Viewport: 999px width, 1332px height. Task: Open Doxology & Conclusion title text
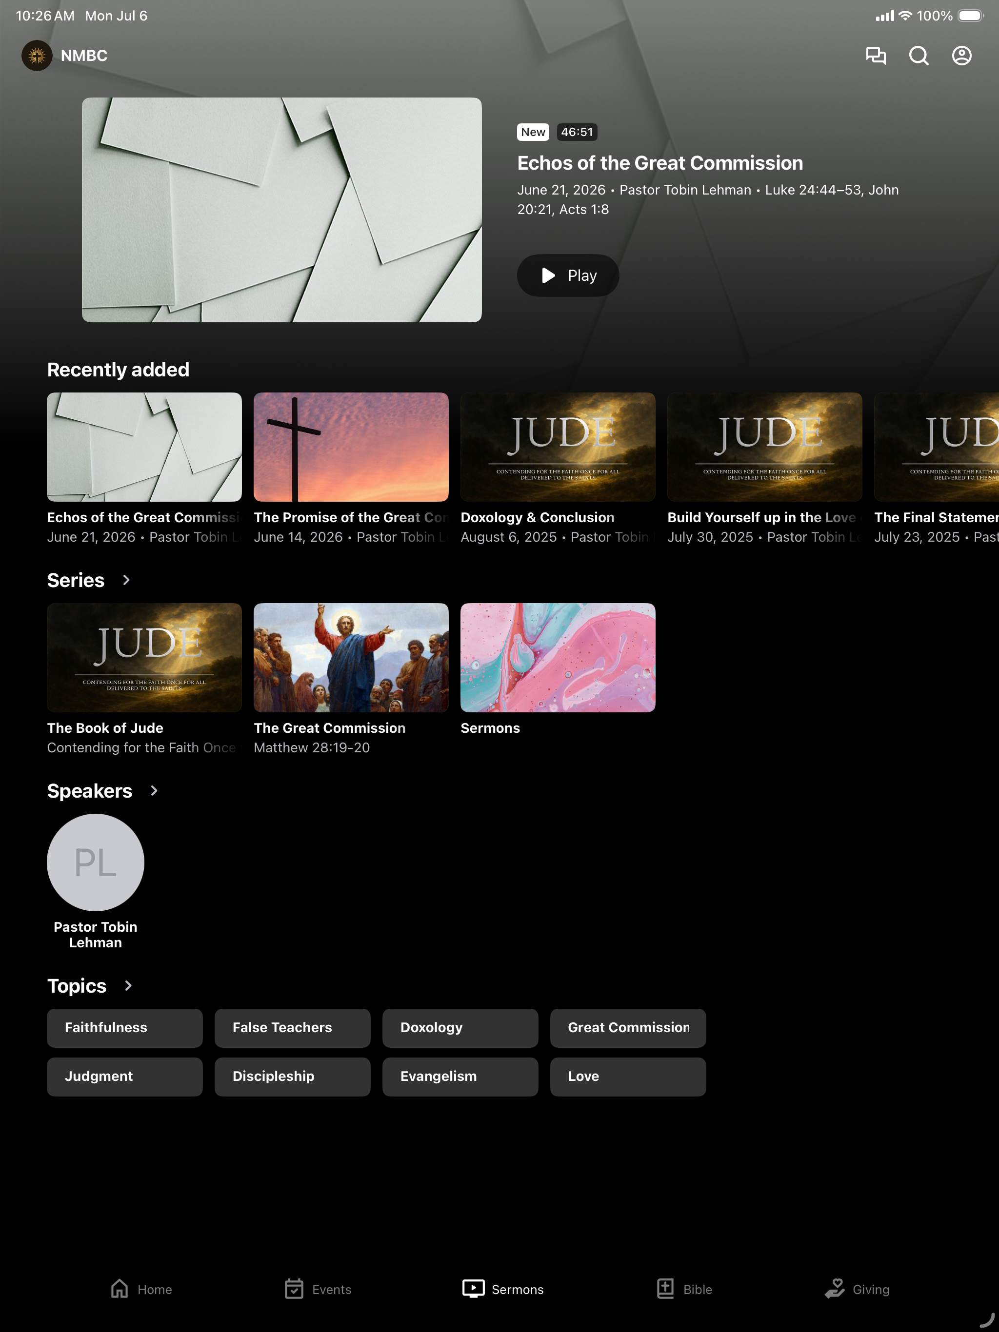(x=538, y=517)
